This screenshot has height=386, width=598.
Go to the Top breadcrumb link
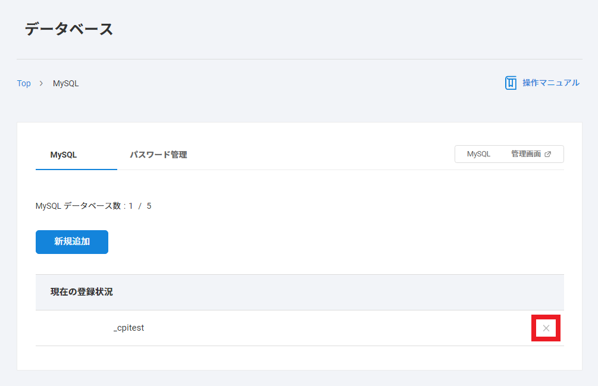24,83
